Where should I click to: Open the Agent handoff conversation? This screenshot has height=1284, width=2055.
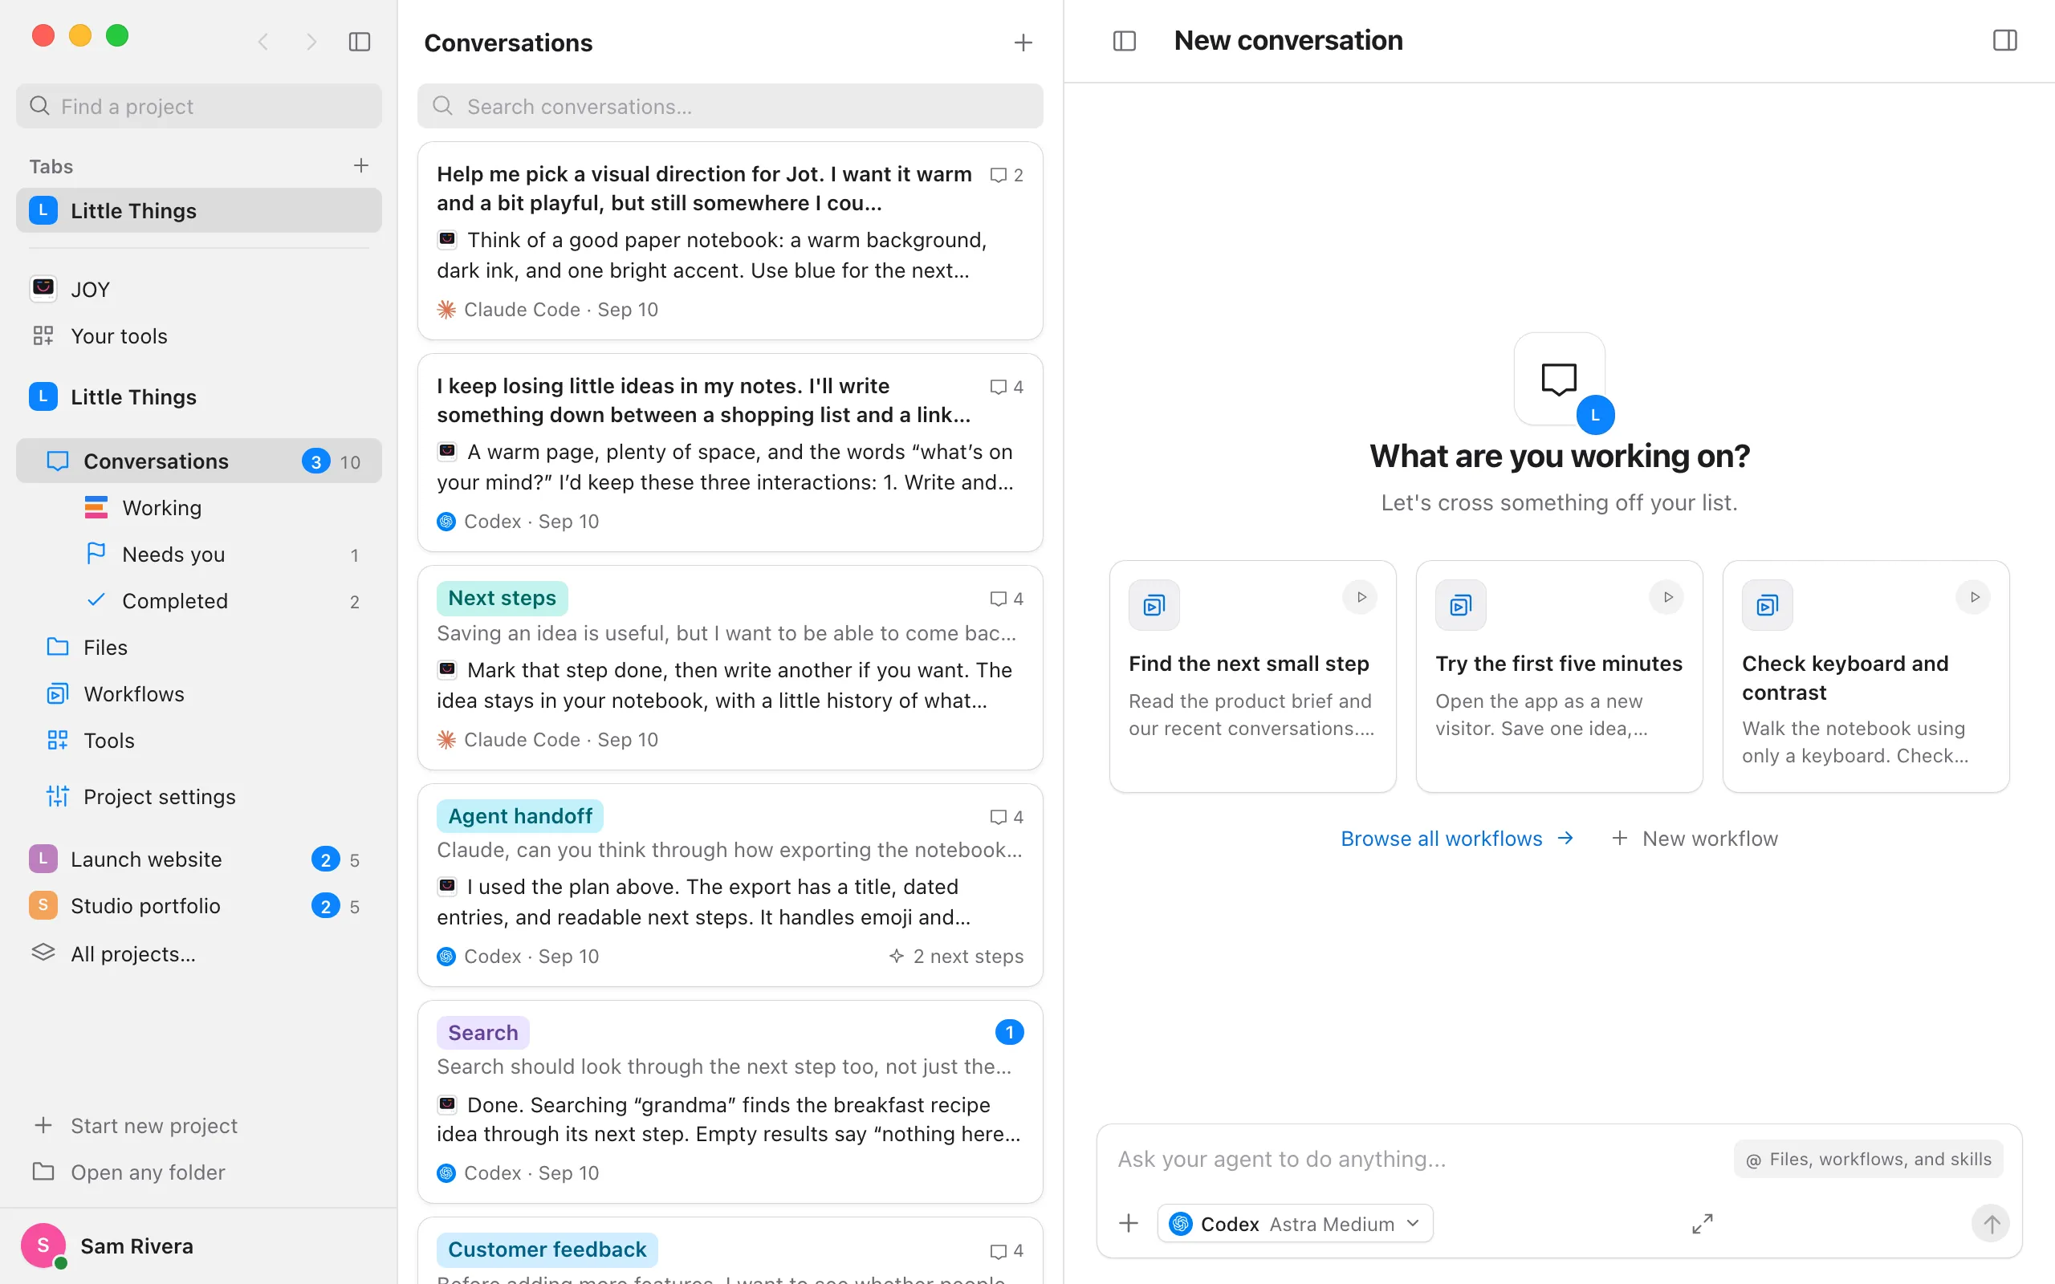(x=730, y=885)
